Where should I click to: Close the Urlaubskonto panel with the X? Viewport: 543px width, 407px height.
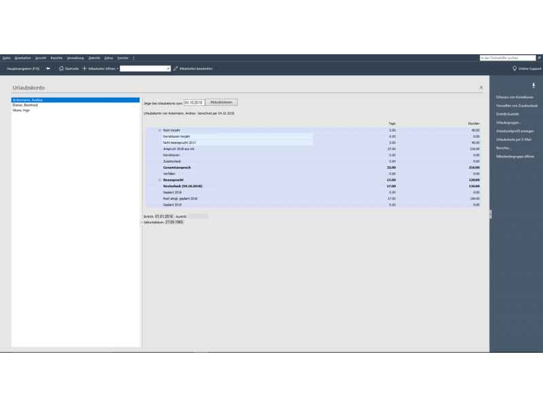click(x=481, y=88)
